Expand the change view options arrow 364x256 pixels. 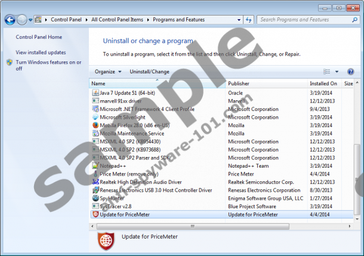click(x=337, y=72)
